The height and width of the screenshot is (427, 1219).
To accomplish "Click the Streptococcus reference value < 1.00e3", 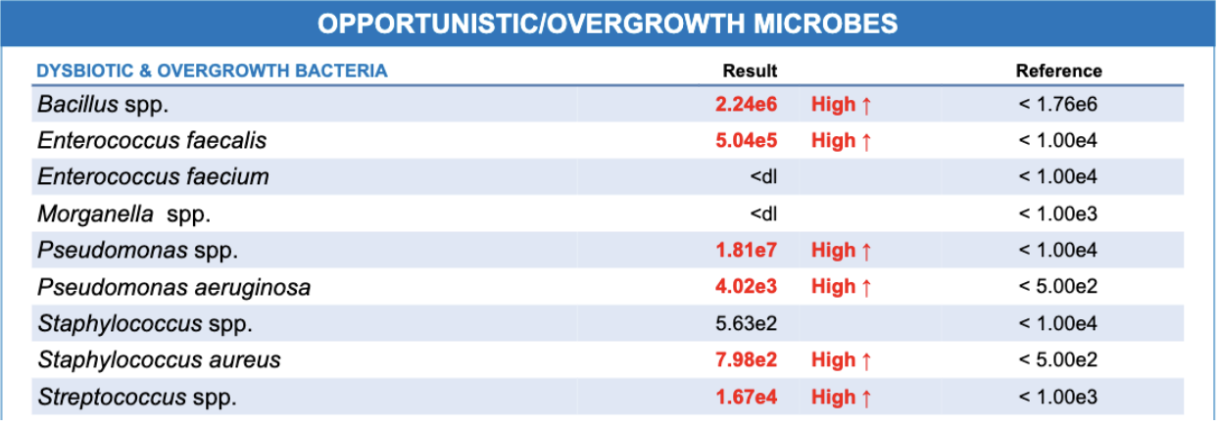I will click(x=1058, y=398).
